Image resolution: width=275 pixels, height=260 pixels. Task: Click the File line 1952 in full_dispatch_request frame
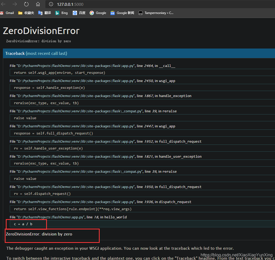click(105, 142)
